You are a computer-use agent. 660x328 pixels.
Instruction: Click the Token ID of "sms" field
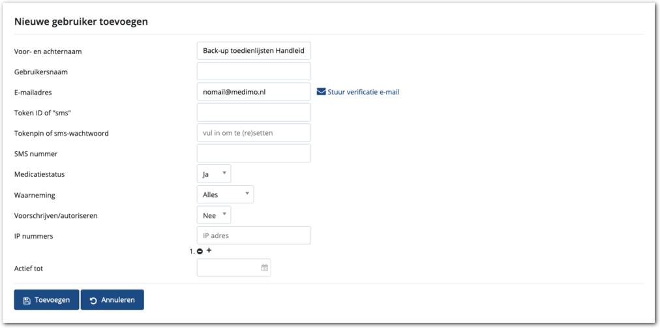click(x=254, y=112)
